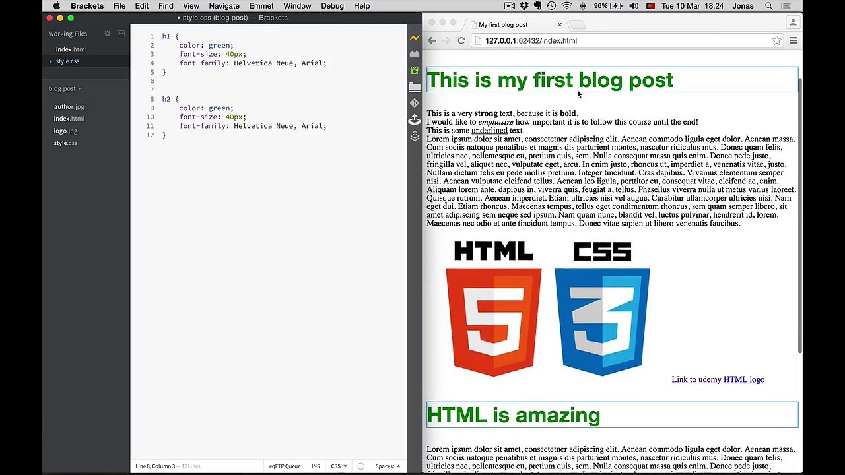Toggle INS insert/overwrite mode in status bar

coord(316,466)
